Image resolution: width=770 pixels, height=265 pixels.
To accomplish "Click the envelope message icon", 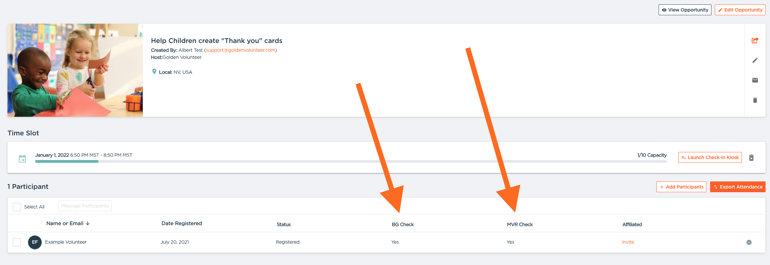I will tap(755, 80).
